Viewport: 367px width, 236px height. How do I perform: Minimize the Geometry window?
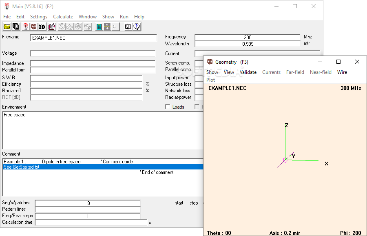pos(320,62)
